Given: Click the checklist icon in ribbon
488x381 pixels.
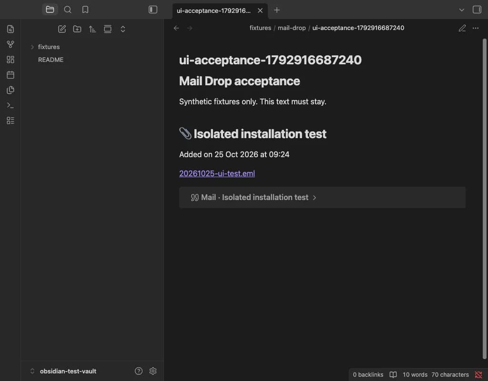Looking at the screenshot, I should click(x=10, y=120).
